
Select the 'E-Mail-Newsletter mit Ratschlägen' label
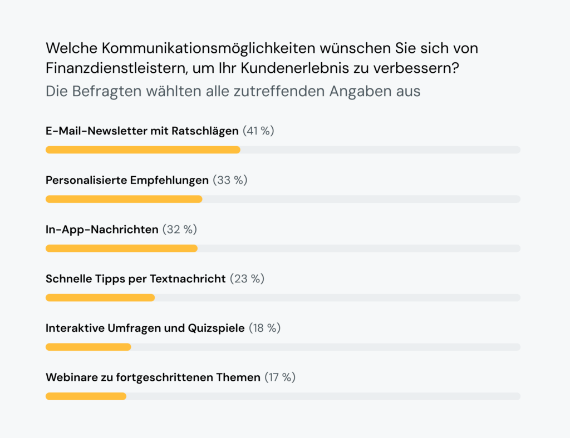[142, 131]
